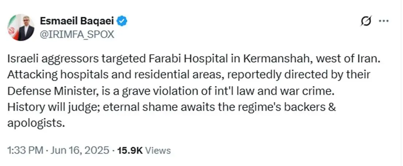Click the words Israeli aggressors
This screenshot has height=166, width=403.
(53, 60)
